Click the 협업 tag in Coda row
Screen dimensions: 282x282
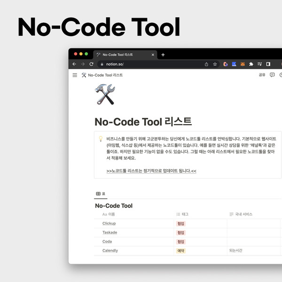[x=181, y=242]
